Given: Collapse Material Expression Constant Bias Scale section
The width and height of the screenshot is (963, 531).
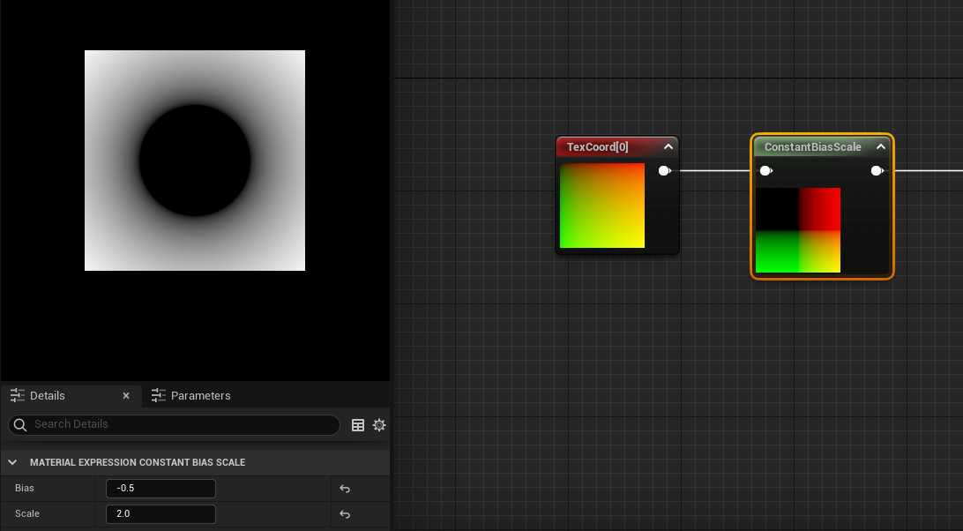Looking at the screenshot, I should (x=12, y=462).
